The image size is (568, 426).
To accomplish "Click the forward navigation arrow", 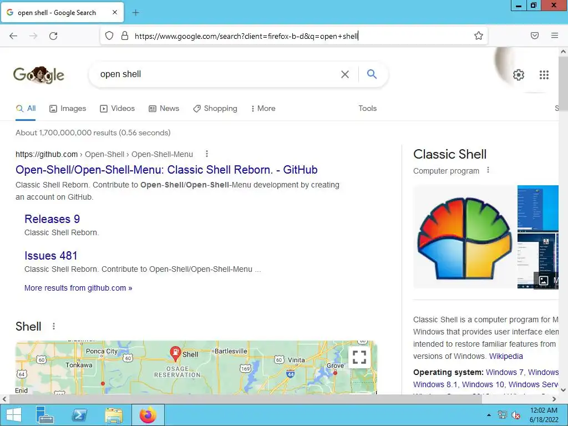I will coord(33,36).
